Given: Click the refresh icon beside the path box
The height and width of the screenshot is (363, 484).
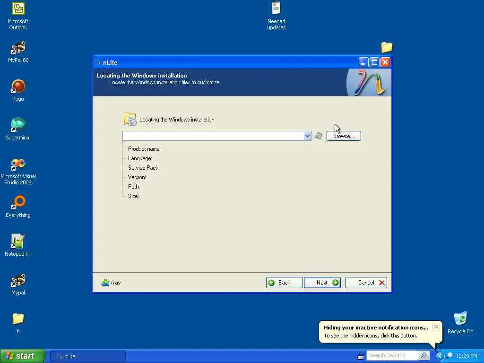Looking at the screenshot, I should point(319,136).
